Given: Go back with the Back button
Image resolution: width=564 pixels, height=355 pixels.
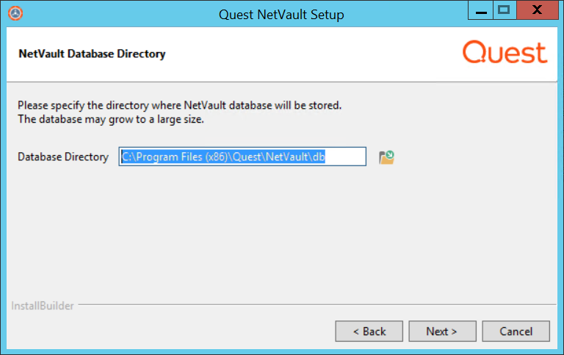Looking at the screenshot, I should pyautogui.click(x=369, y=331).
